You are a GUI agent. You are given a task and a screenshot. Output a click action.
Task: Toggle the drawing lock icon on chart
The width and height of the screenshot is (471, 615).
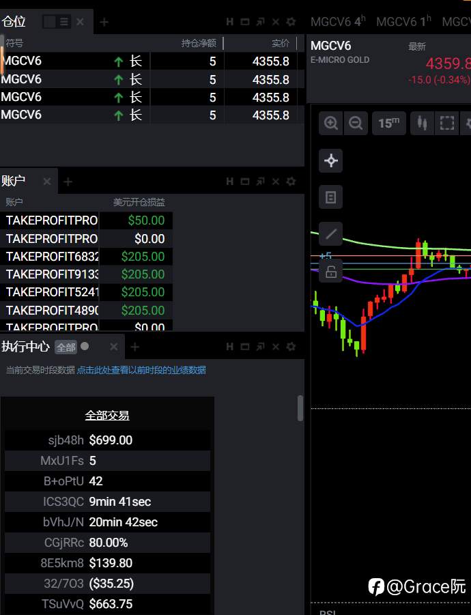[330, 271]
